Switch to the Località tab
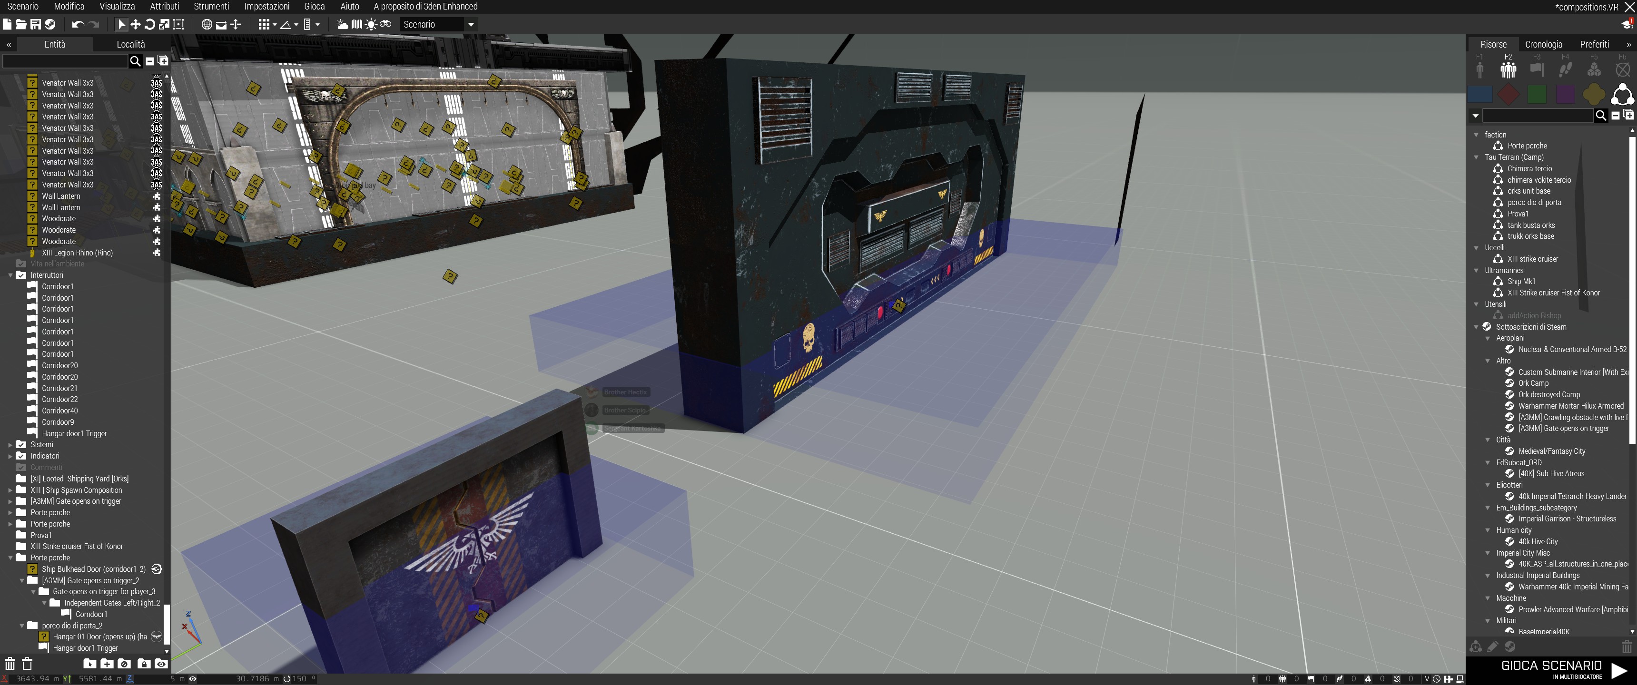Image resolution: width=1637 pixels, height=685 pixels. 131,44
